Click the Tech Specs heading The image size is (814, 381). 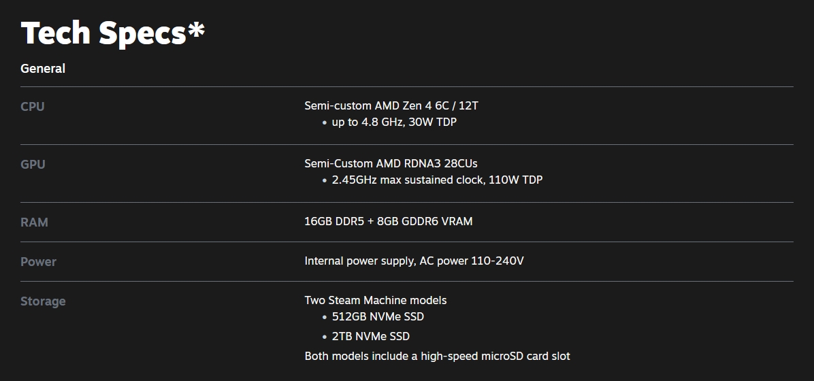tap(112, 32)
